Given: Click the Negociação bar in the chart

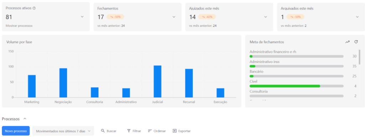Looking at the screenshot, I should pos(63,83).
